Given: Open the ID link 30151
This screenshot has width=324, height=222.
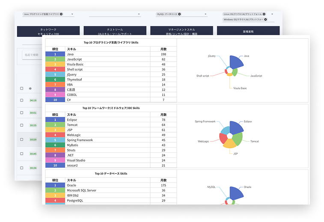Looking at the screenshot, I should (33, 113).
